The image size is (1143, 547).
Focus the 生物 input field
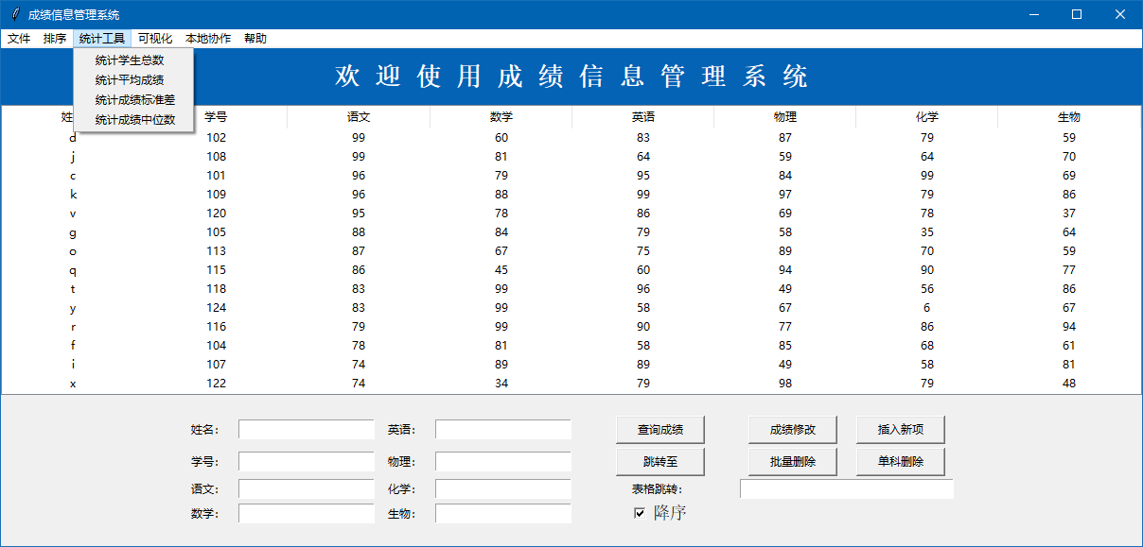tap(503, 514)
